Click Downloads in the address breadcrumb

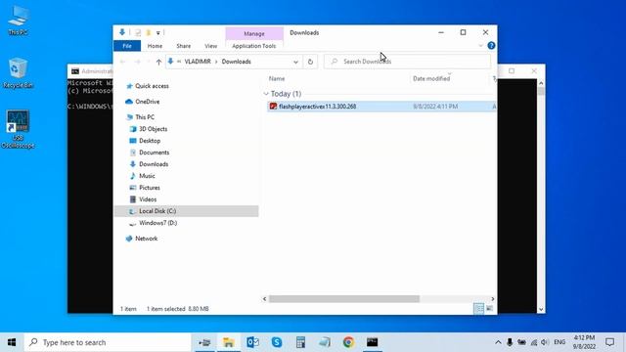click(237, 62)
